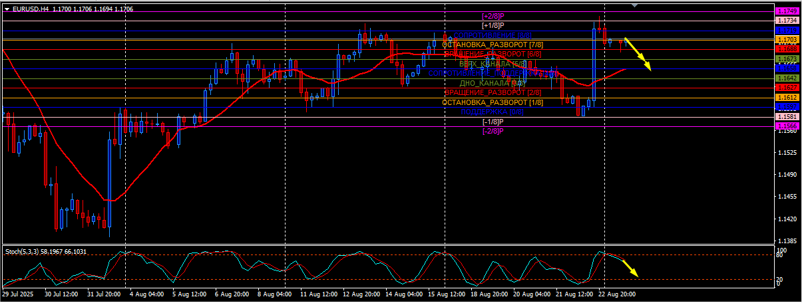The image size is (802, 303).
Task: Click the 6 Aug 20:00 time label
Action: pyautogui.click(x=232, y=293)
